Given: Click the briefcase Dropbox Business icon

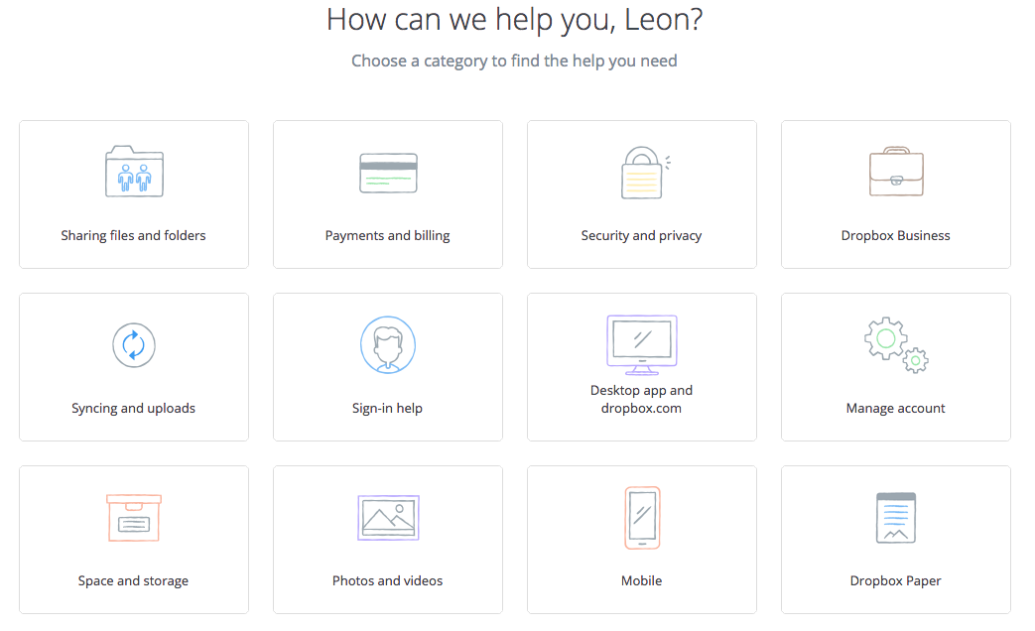Looking at the screenshot, I should click(896, 172).
